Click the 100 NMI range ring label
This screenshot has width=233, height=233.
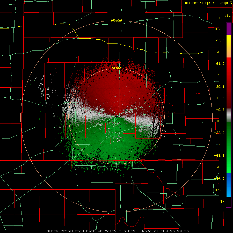(x=116, y=20)
